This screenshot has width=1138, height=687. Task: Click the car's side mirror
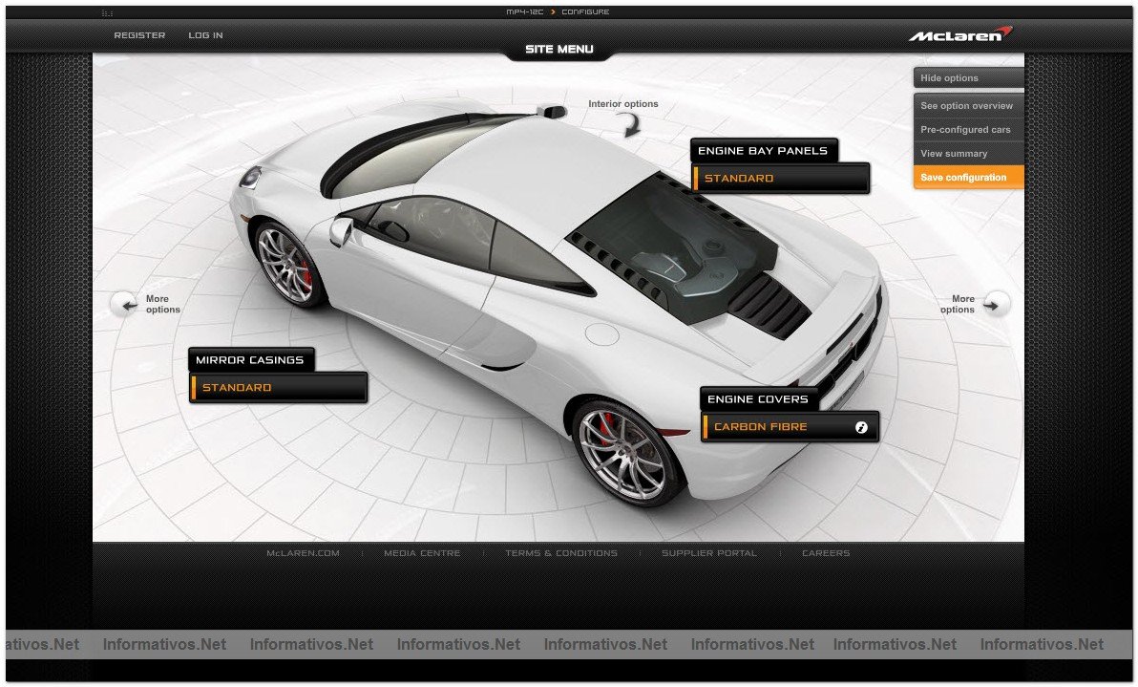click(342, 231)
